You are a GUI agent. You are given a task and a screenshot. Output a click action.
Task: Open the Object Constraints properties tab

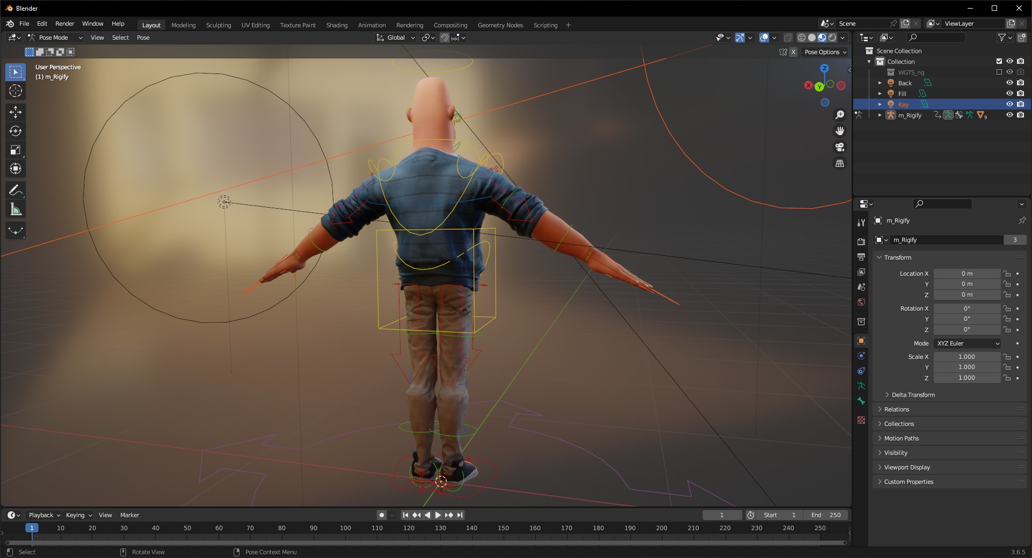point(861,371)
